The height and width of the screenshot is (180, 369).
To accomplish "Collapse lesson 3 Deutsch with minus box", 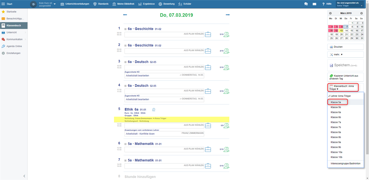I will (x=126, y=62).
